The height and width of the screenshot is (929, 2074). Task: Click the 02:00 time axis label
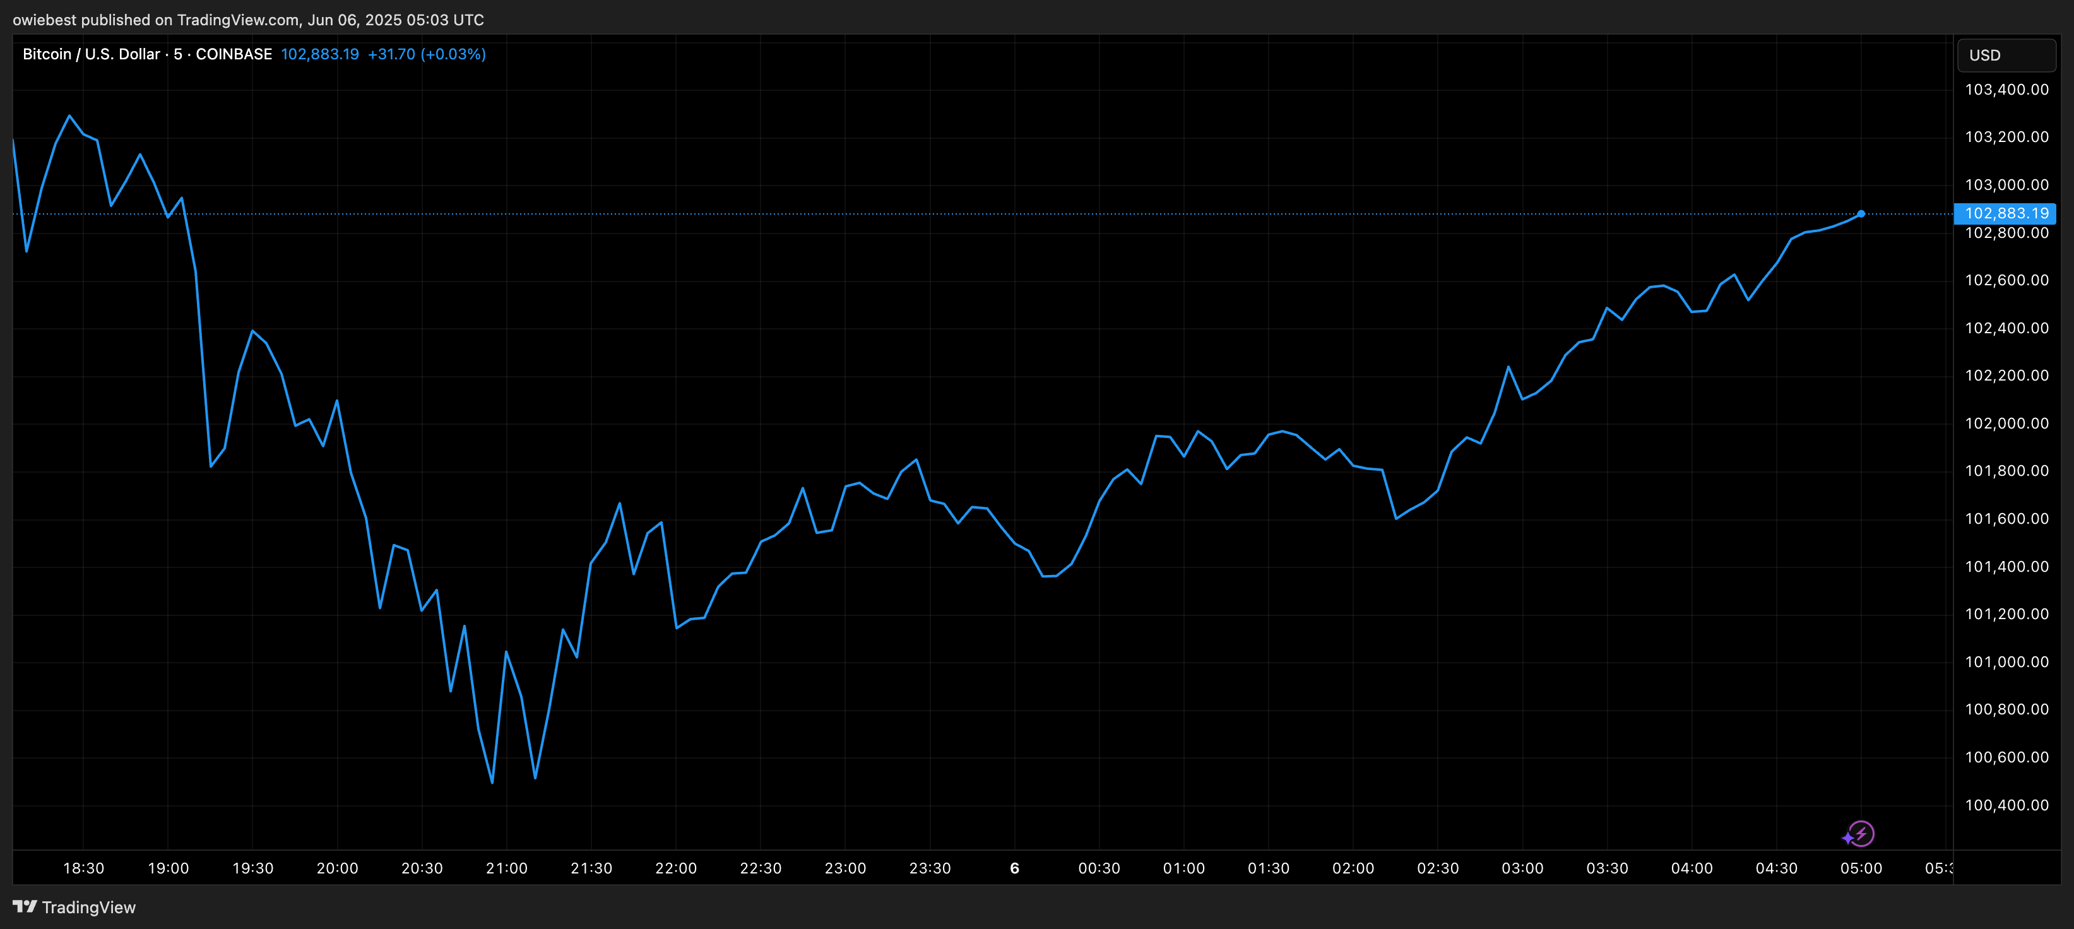1353,868
